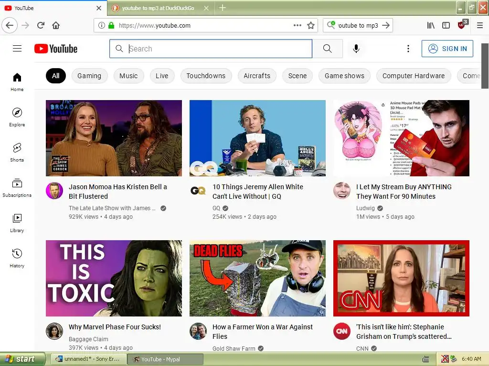Open the browser library icon
489x366 pixels.
431,25
